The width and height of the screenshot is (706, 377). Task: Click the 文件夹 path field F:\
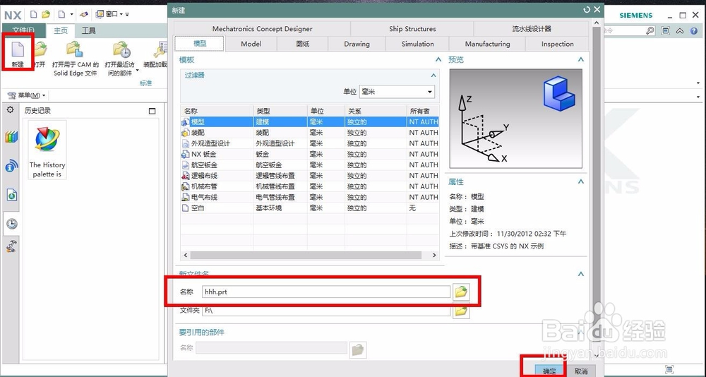326,311
